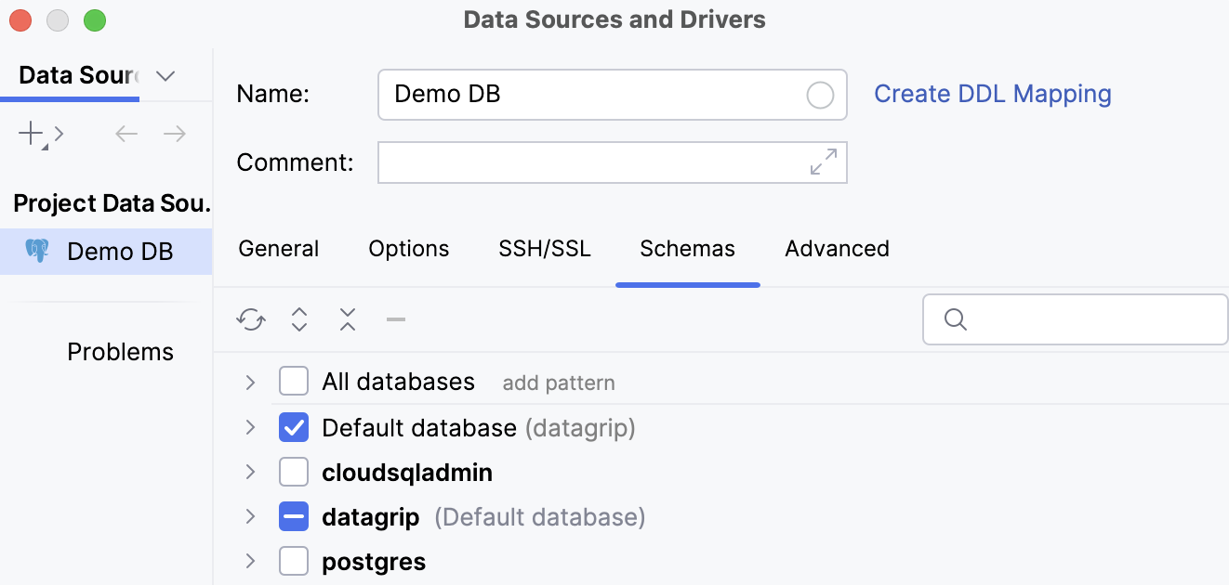Open the Advanced tab
Screen dimensions: 1229x585
click(836, 249)
